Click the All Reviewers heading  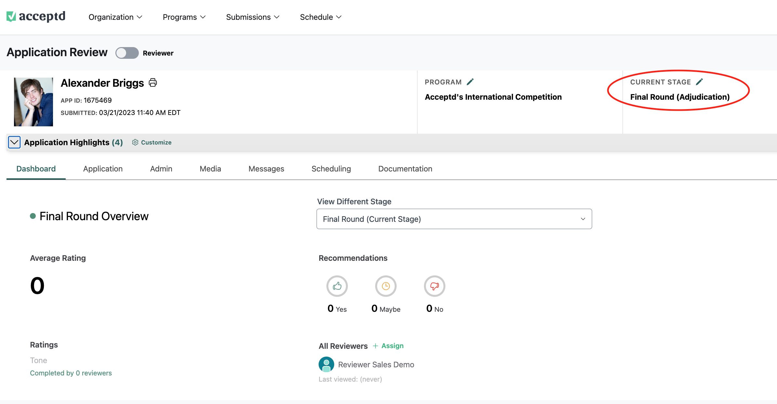point(343,346)
